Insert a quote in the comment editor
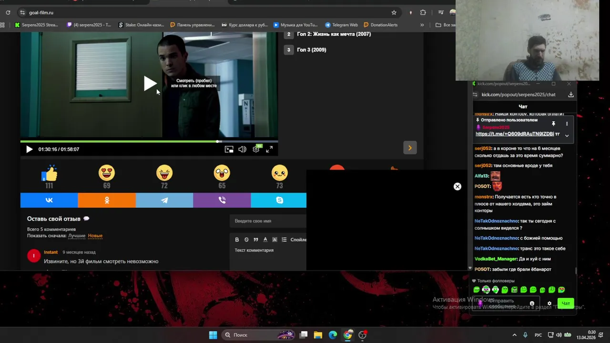This screenshot has width=610, height=343. click(256, 240)
